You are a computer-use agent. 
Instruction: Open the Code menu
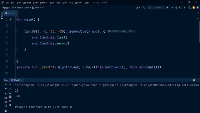click(x=35, y=3)
